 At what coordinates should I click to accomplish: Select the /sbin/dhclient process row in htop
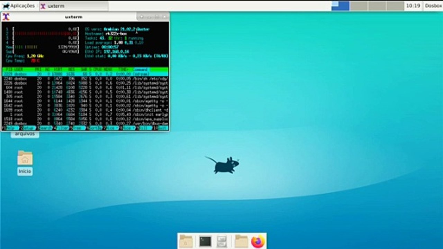[85, 110]
